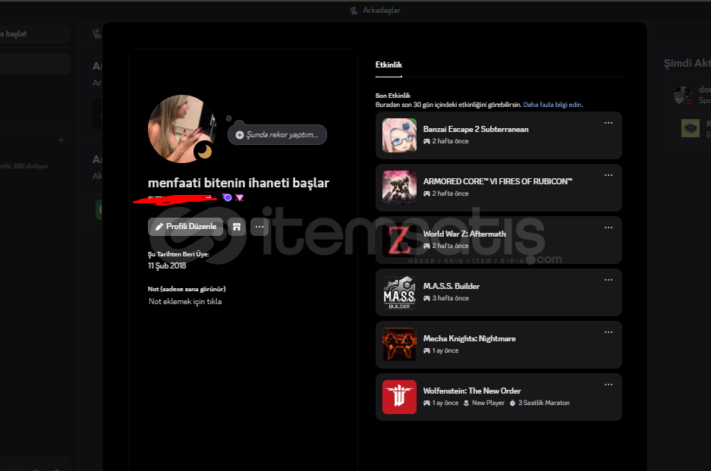
Task: Set a status via 'Şunda rekor yaptım...' bubble
Action: 277,135
